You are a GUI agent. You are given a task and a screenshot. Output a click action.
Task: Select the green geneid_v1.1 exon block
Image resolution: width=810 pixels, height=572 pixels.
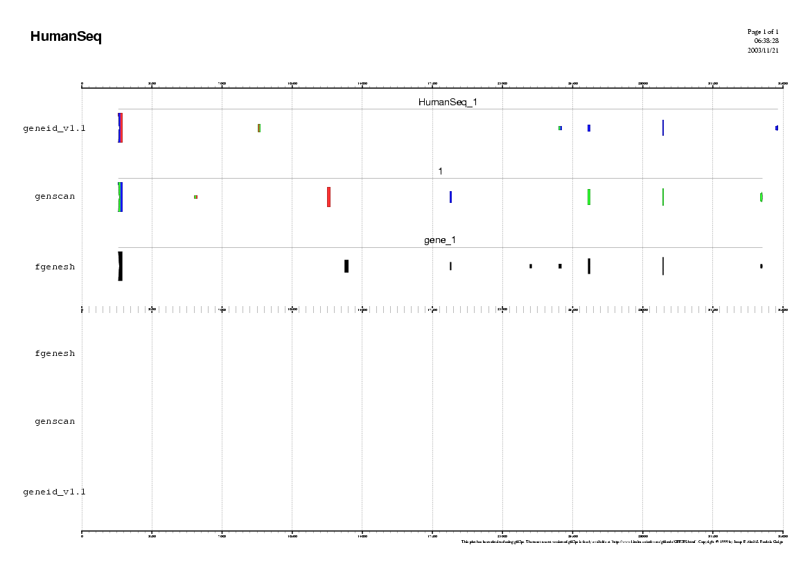tap(259, 128)
